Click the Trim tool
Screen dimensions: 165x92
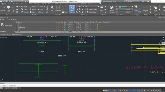click(x=40, y=7)
